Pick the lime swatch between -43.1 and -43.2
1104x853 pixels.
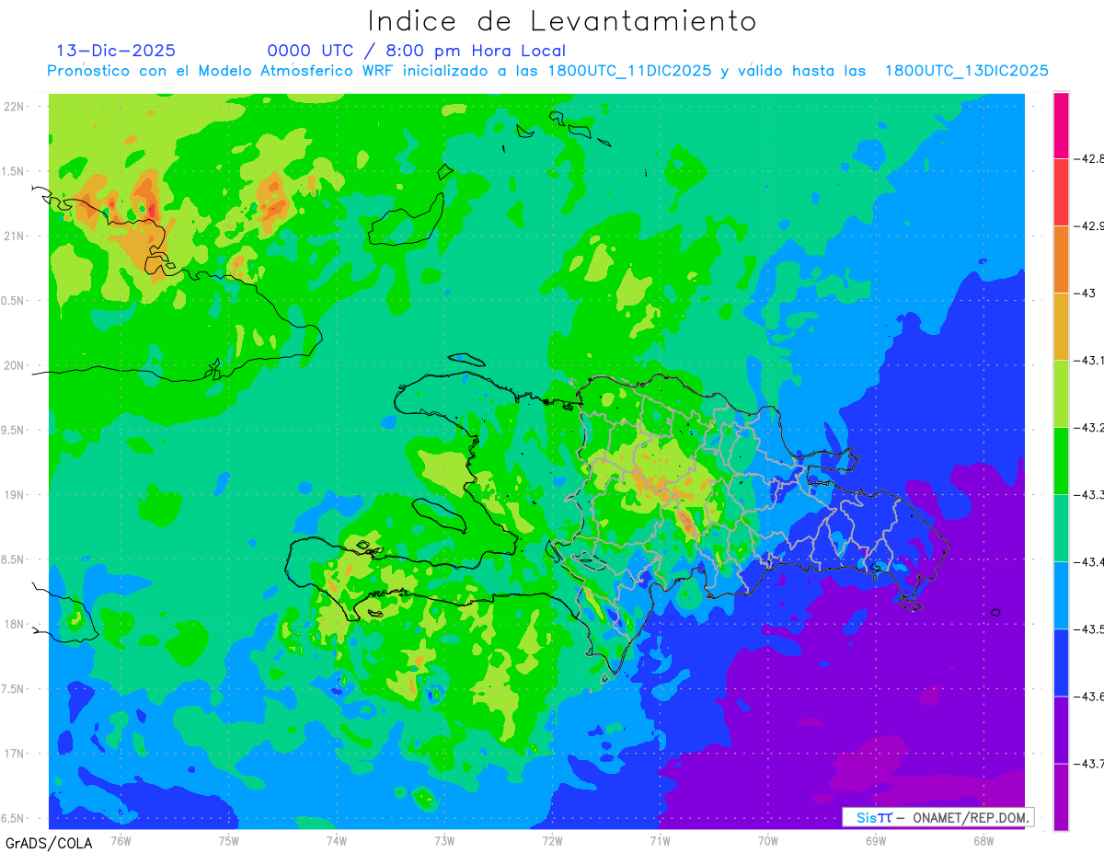coord(1061,393)
